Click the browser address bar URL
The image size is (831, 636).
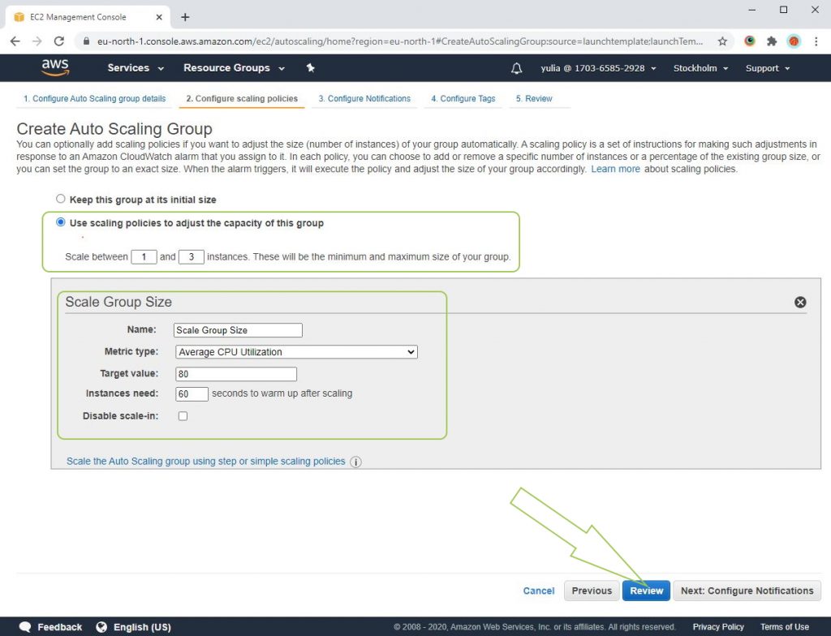pyautogui.click(x=400, y=41)
